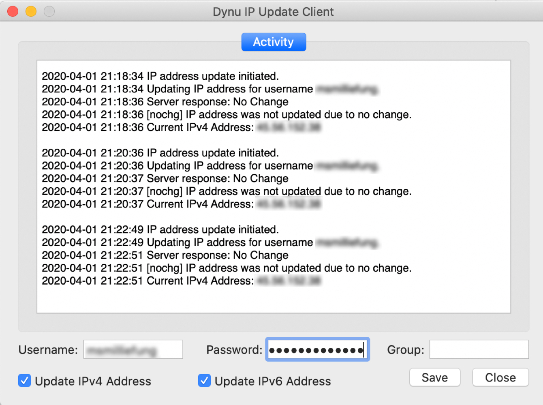Click the 21:22:51 Server response log entry
Viewport: 543px width, 405px height.
[x=165, y=255]
